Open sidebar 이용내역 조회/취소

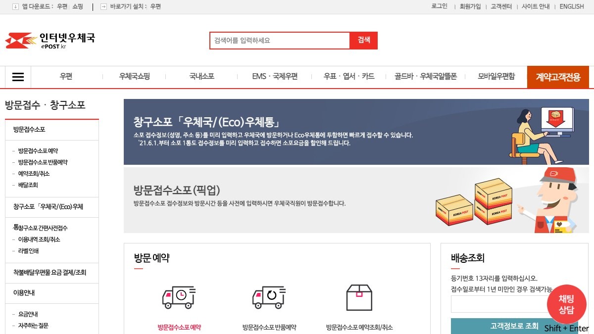[x=39, y=239]
